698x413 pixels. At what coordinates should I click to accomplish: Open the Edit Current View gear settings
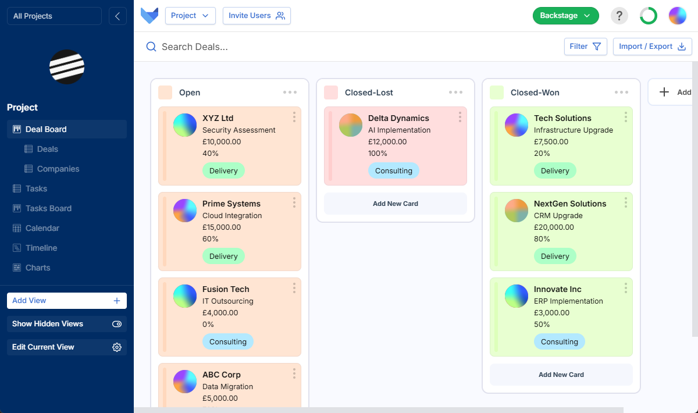(x=117, y=347)
